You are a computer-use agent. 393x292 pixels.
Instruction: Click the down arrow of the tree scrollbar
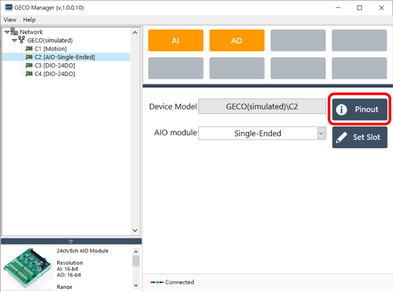pyautogui.click(x=135, y=230)
